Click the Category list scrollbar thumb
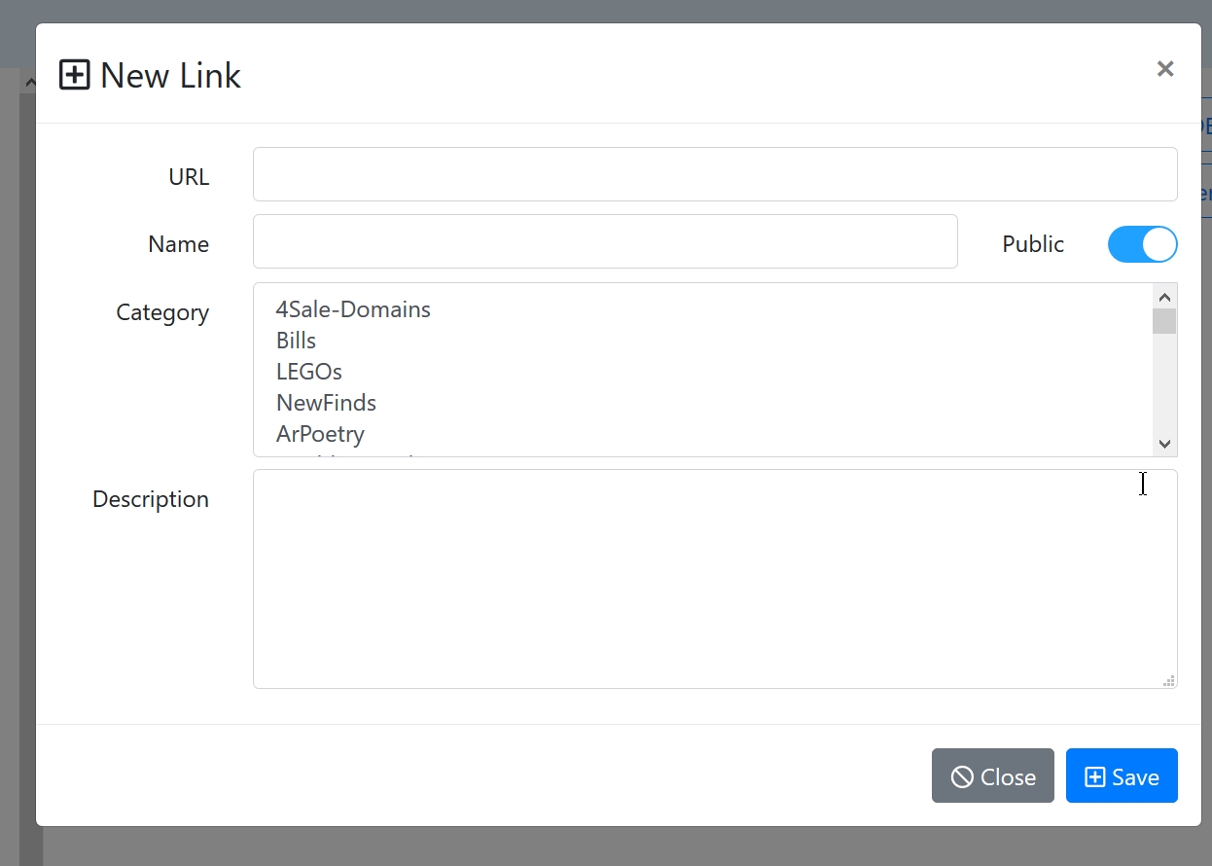 [x=1164, y=322]
